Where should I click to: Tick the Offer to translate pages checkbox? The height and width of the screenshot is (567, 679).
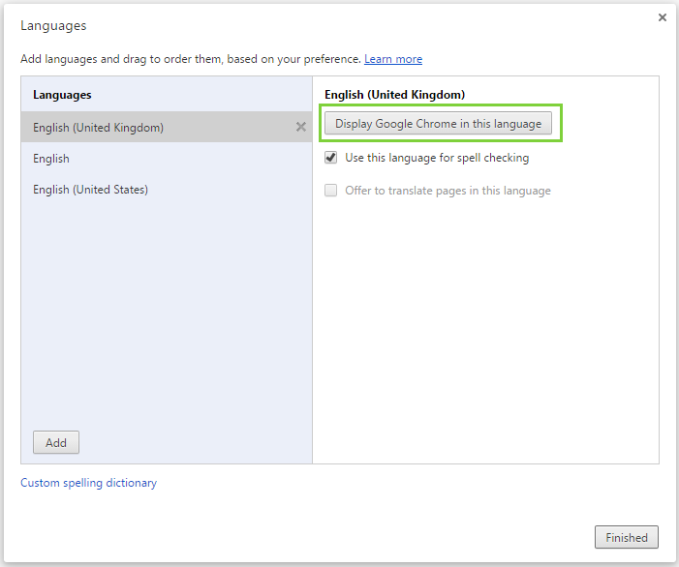coord(331,191)
